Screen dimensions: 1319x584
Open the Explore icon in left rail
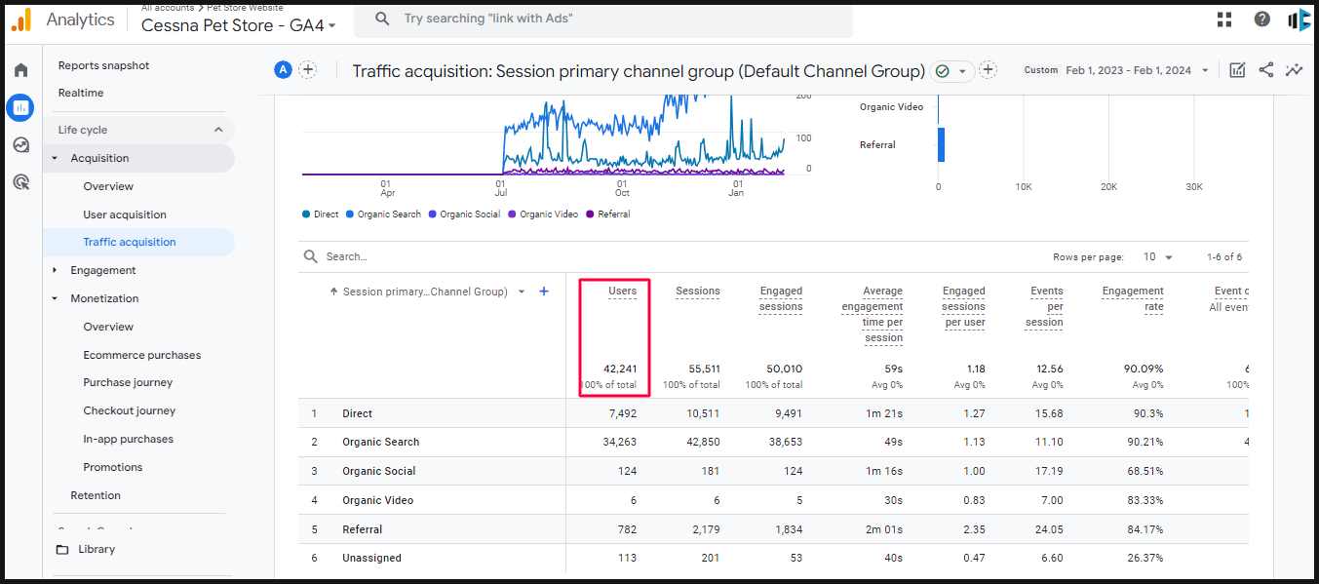20,144
